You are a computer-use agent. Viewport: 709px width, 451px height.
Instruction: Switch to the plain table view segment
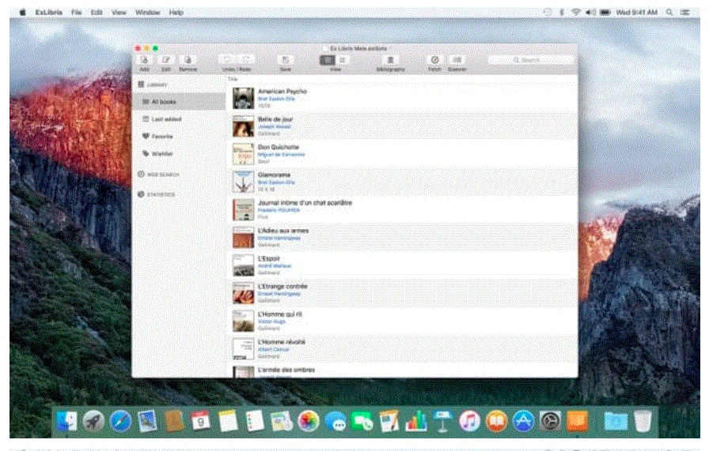point(343,60)
